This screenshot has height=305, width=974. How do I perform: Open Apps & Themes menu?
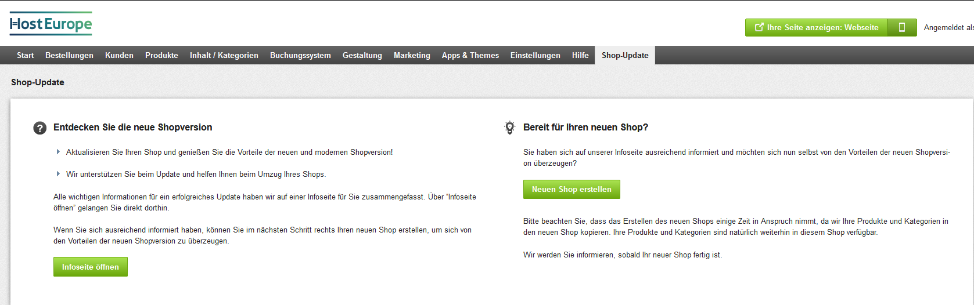[470, 55]
